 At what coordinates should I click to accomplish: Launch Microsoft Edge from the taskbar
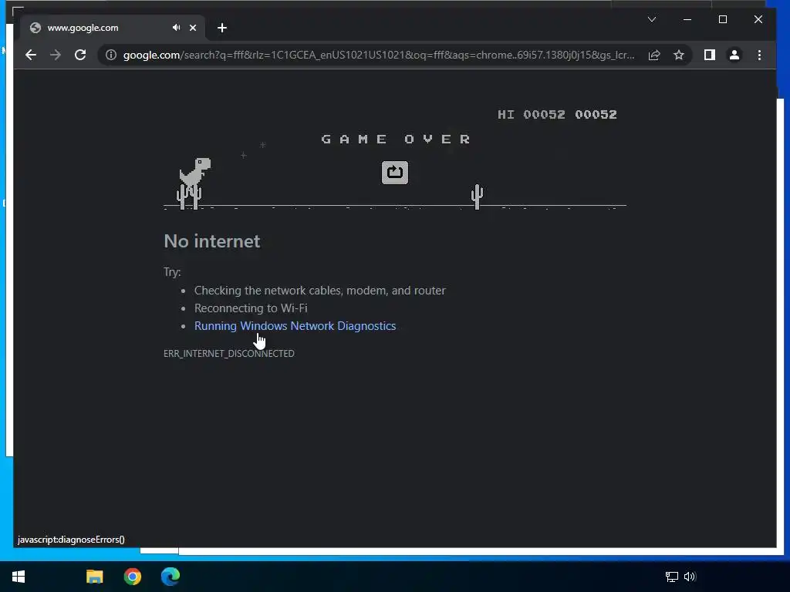(170, 577)
